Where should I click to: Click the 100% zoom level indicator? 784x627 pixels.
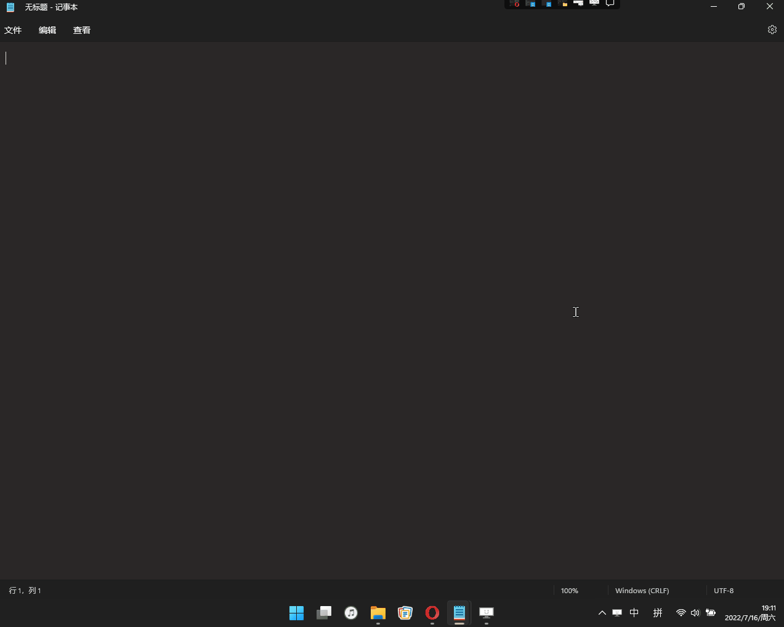point(569,590)
